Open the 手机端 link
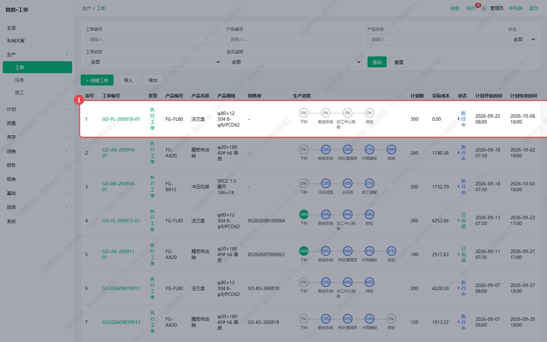The image size is (547, 342). click(x=515, y=8)
